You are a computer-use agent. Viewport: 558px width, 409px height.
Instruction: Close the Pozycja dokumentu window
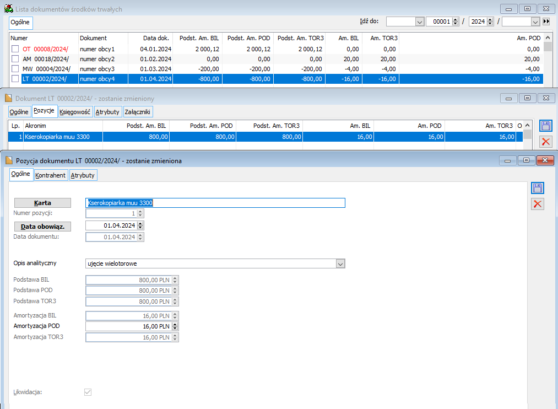(x=545, y=160)
